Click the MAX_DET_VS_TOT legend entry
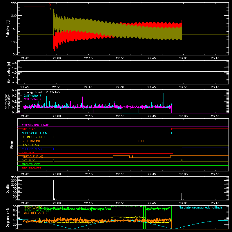The width and height of the screenshot is (232, 232). coord(36,213)
